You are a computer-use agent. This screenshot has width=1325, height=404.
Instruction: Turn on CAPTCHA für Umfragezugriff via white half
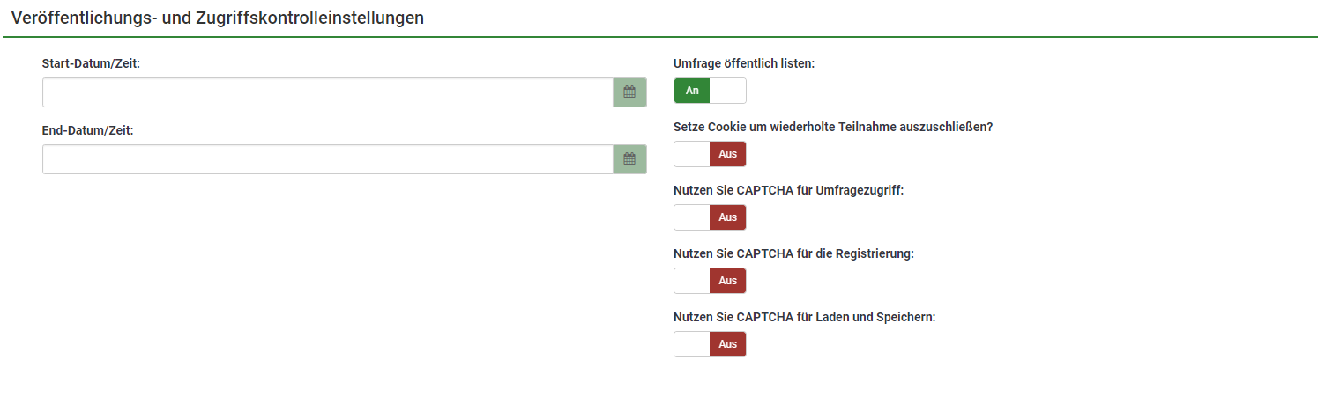click(x=692, y=217)
